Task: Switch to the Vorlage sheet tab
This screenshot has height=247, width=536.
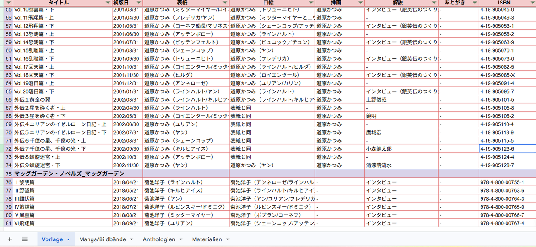Action: coord(52,239)
